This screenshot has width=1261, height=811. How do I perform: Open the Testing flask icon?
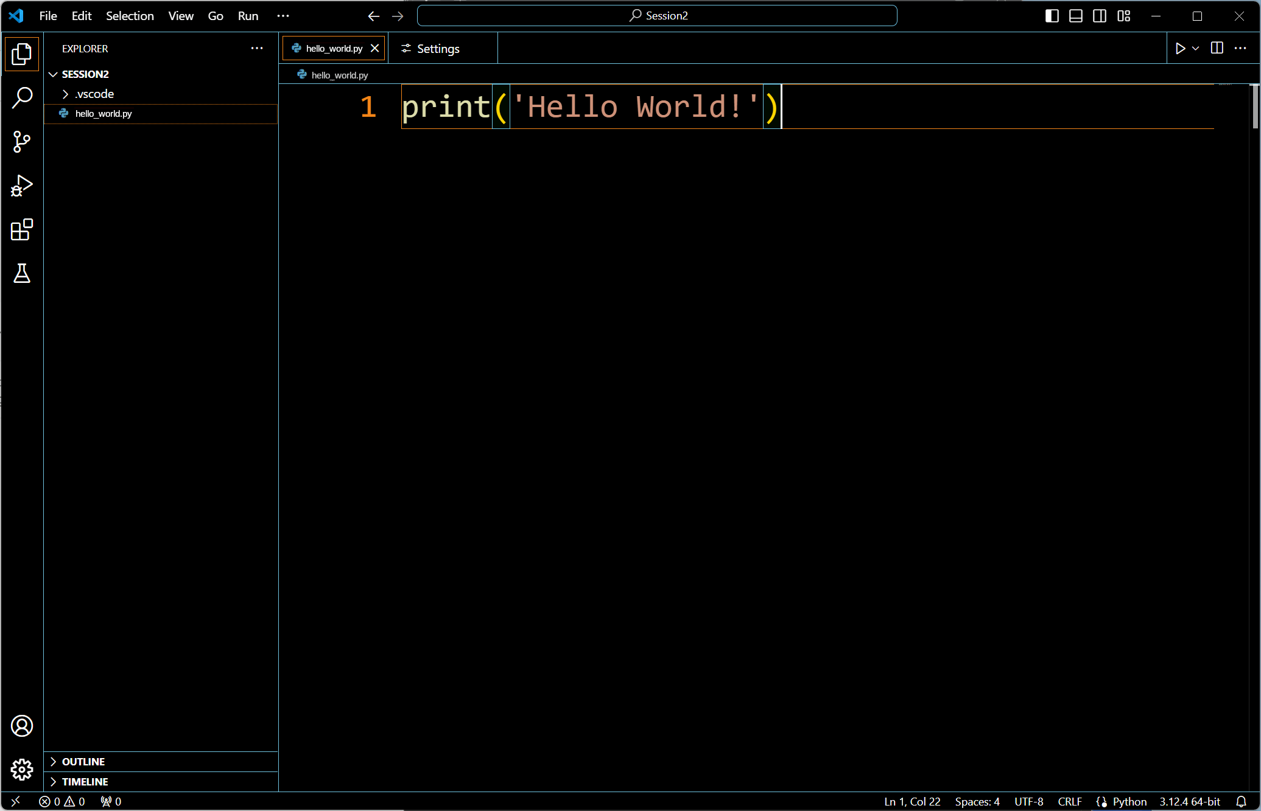[x=22, y=274]
